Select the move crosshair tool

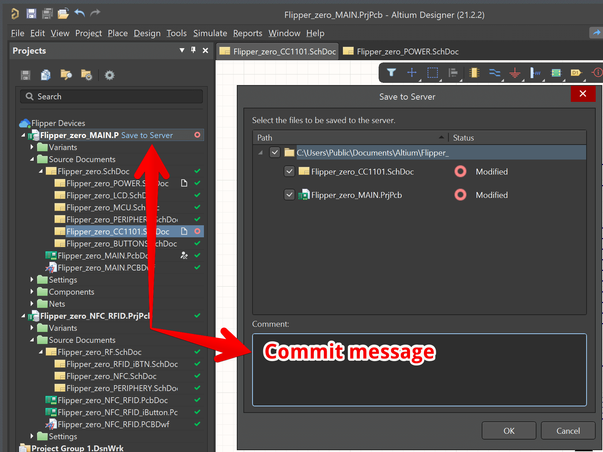point(412,73)
